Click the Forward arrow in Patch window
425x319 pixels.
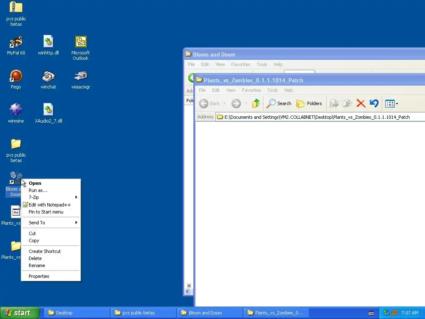click(236, 103)
